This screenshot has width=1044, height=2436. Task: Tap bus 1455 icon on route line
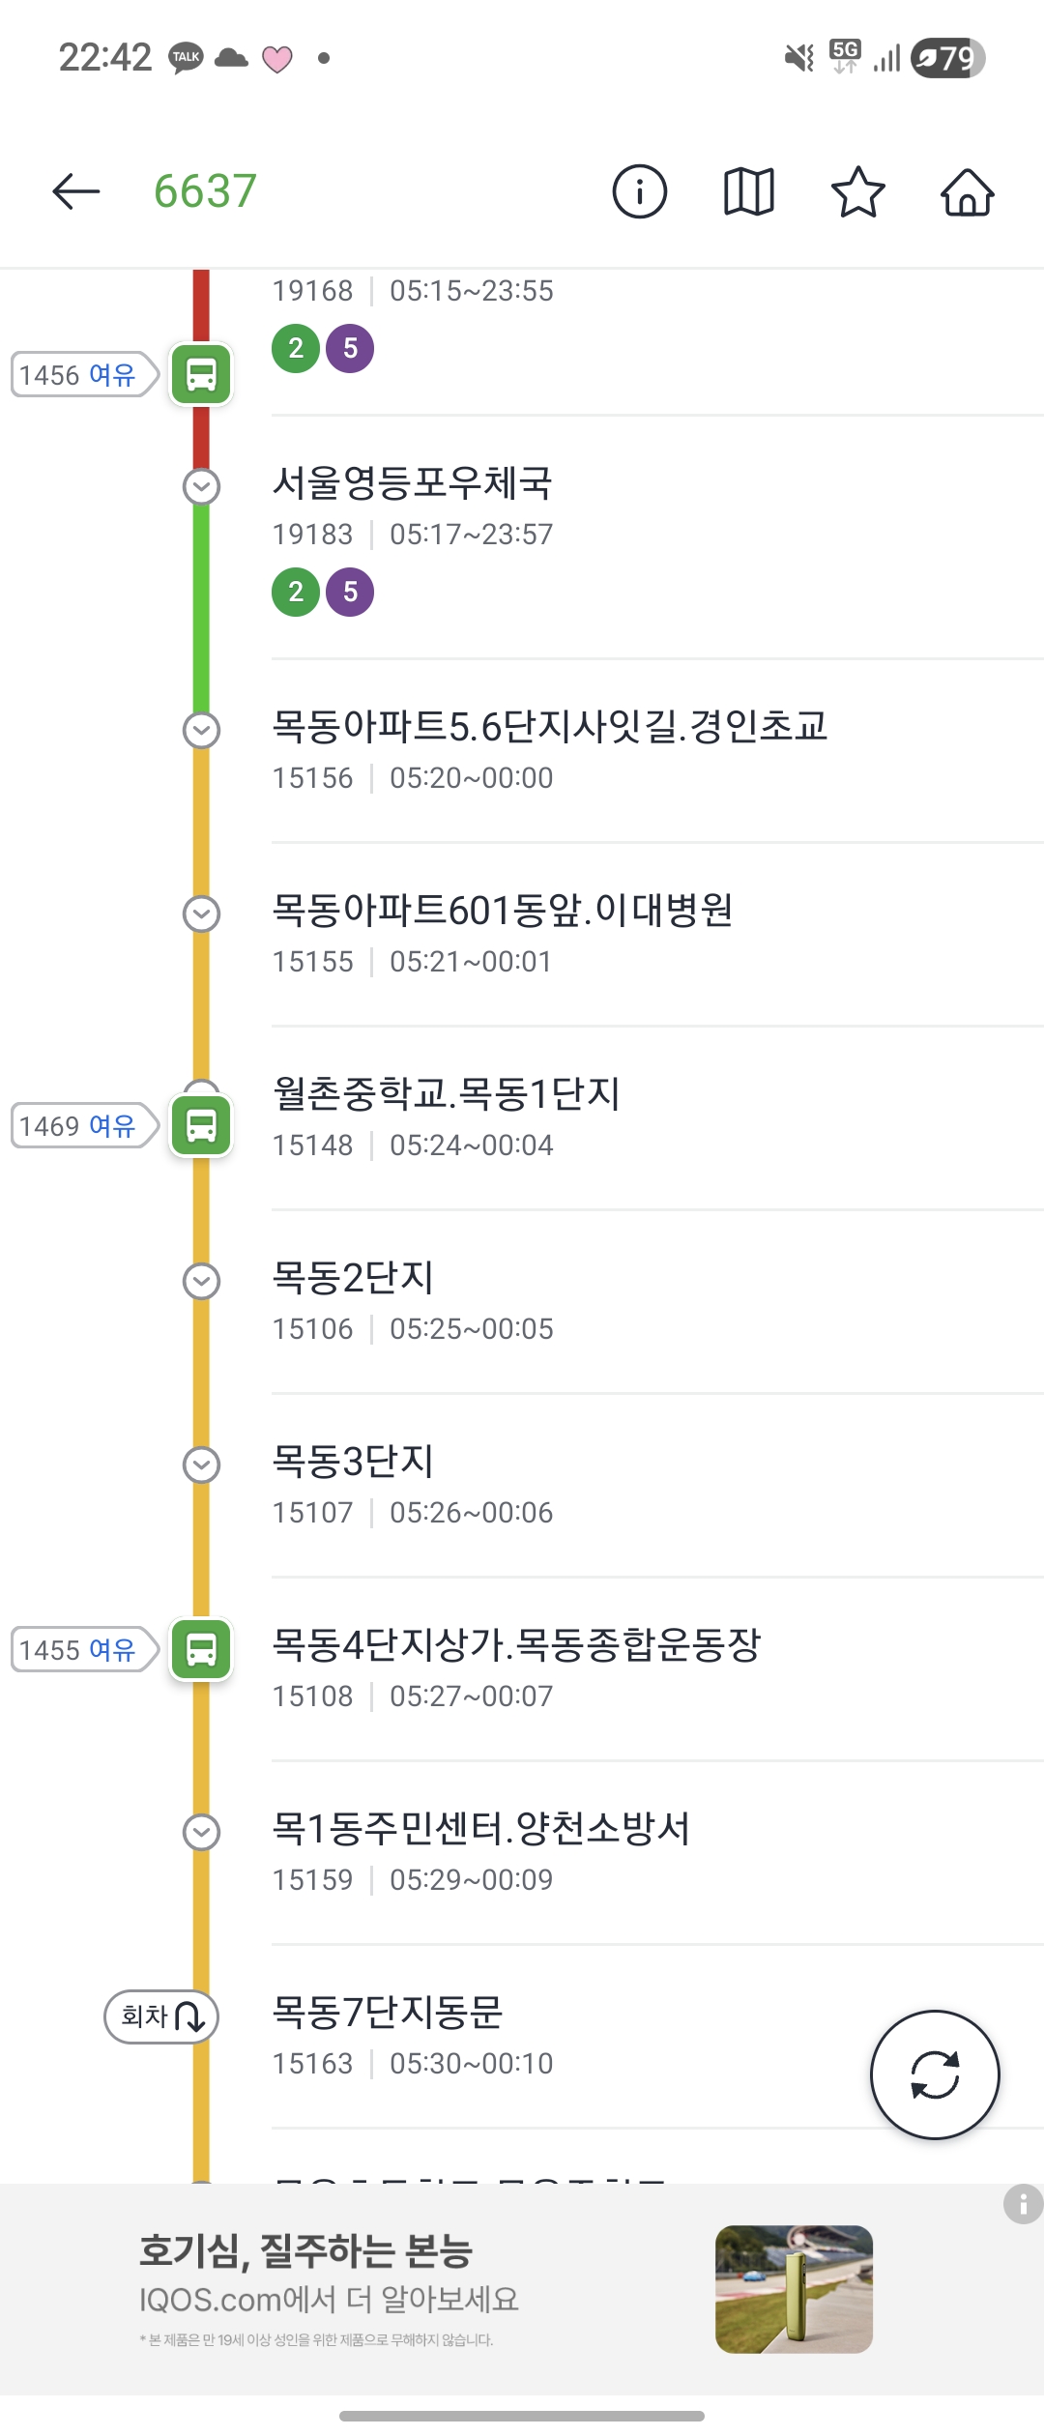[x=201, y=1649]
